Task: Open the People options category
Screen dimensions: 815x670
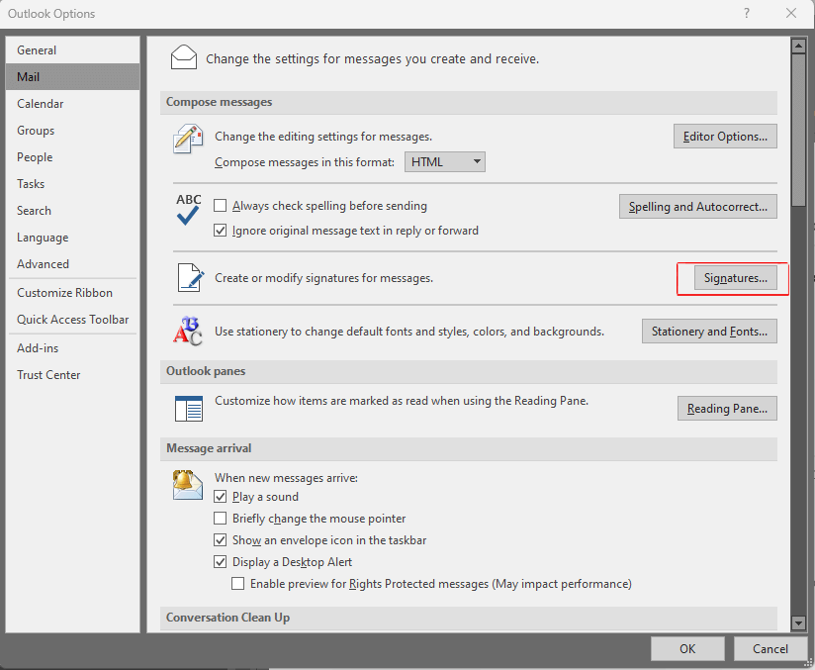Action: [x=73, y=157]
